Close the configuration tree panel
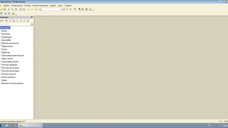 [x=32, y=17]
